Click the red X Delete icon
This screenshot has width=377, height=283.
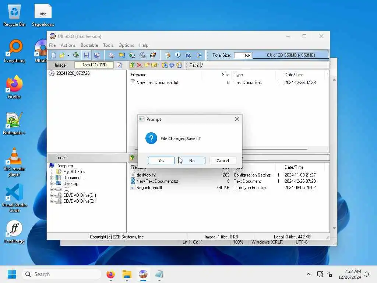(x=139, y=65)
